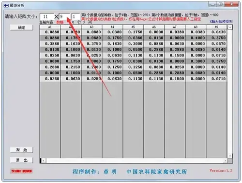This screenshot has width=242, height=183.
Task: Click the horizontal scrollbar left arrow
Action: click(x=44, y=161)
